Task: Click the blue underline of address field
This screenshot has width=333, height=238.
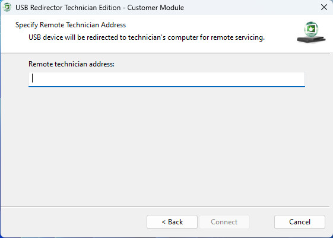Action: click(x=167, y=87)
